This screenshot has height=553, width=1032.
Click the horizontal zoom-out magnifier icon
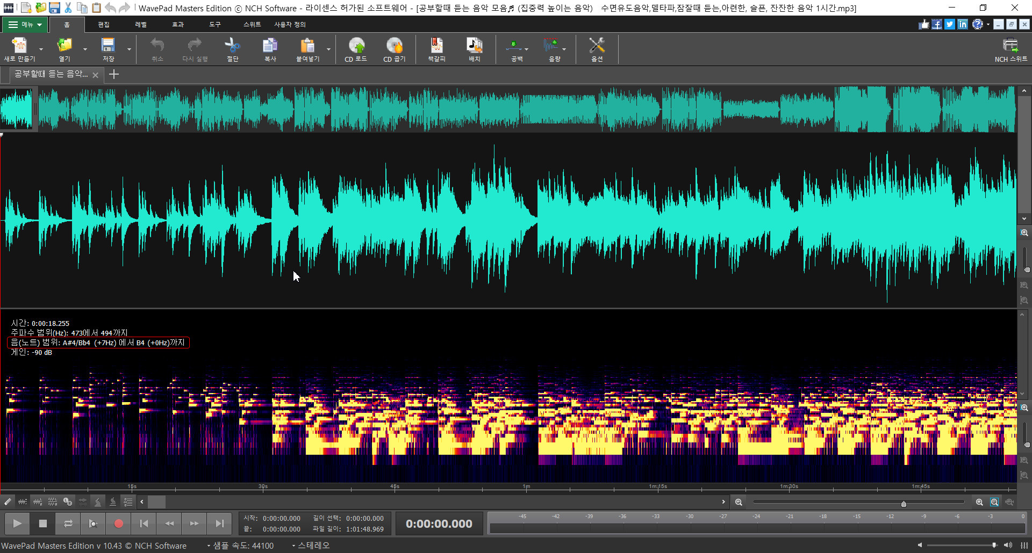(x=739, y=502)
